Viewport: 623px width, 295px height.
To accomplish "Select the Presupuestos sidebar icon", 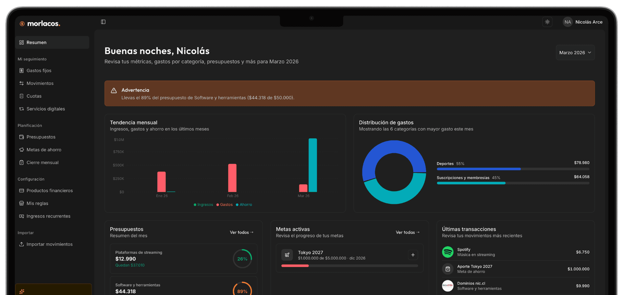I will click(21, 137).
